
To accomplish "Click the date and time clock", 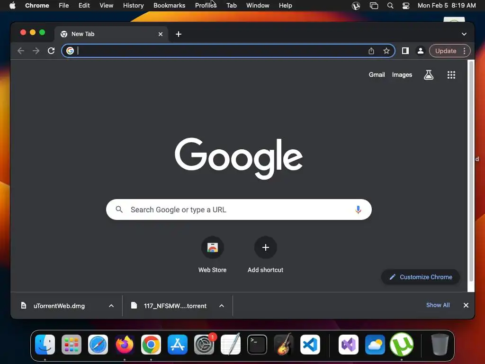I will (447, 6).
